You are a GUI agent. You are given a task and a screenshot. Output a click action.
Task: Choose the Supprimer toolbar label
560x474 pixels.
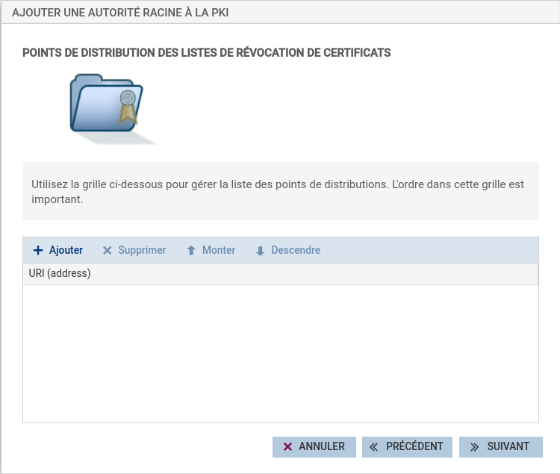[x=142, y=250]
